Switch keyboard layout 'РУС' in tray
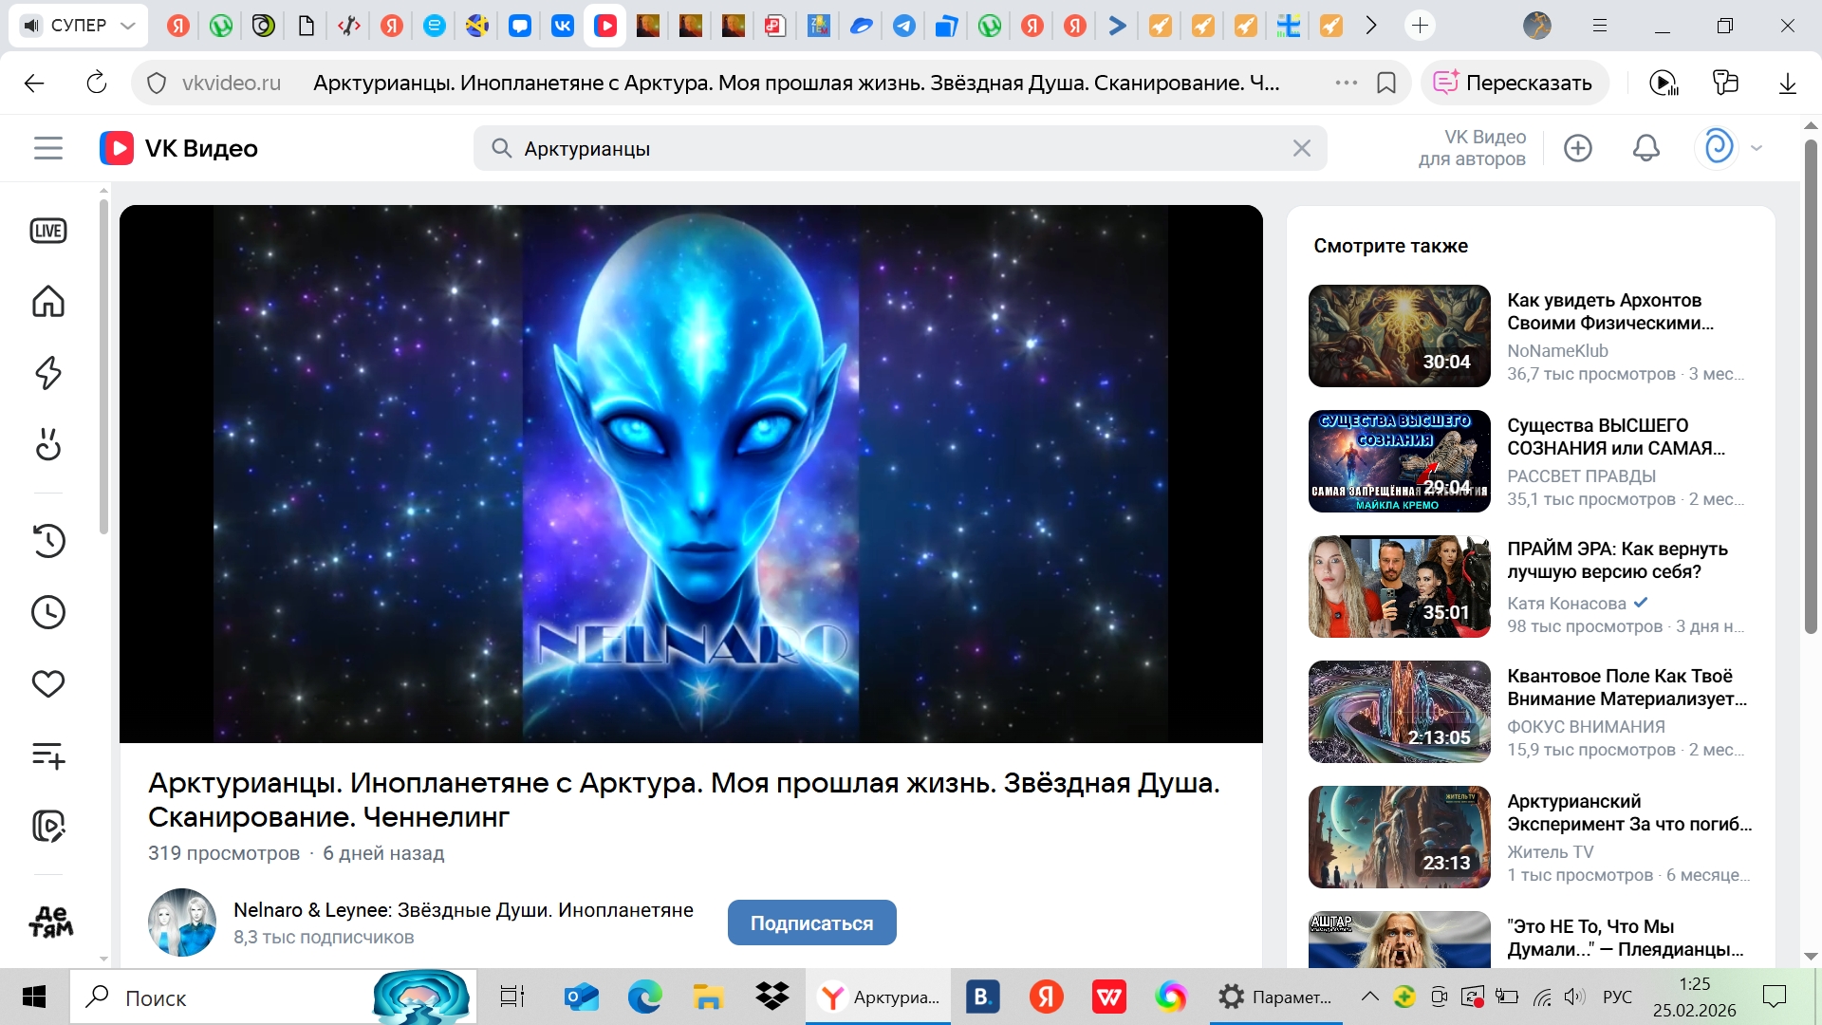Screen dimensions: 1822x1025 pos(1617,997)
